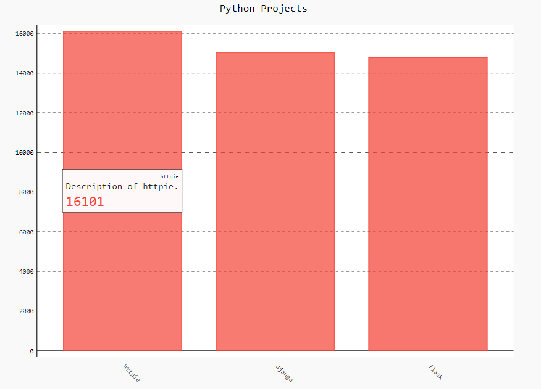Click the 16000 y-axis label

click(x=24, y=33)
